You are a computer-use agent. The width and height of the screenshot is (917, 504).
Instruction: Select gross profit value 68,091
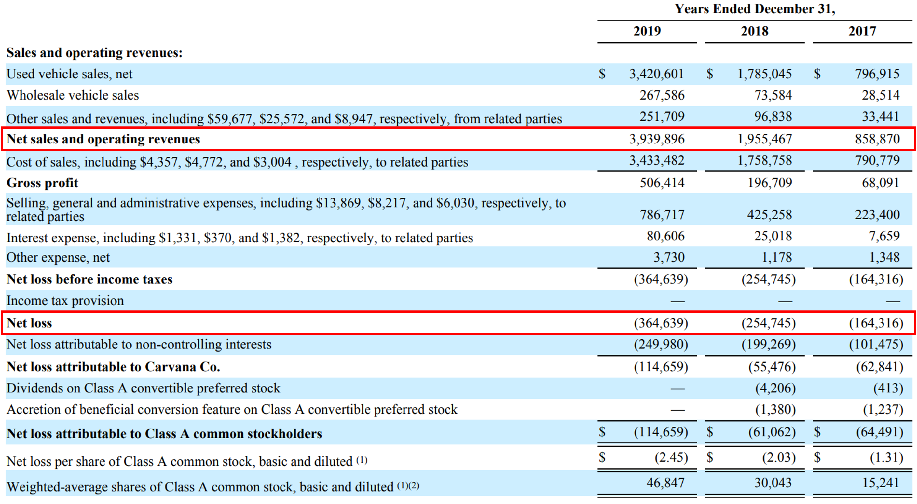[x=881, y=183]
